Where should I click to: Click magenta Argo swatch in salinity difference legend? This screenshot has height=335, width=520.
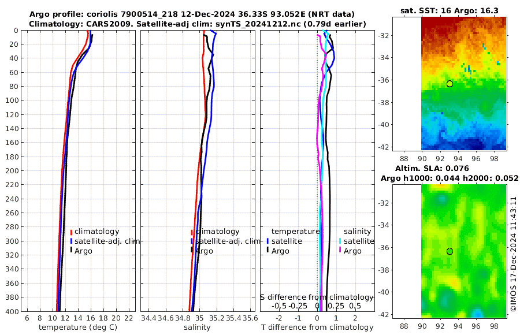coord(340,251)
